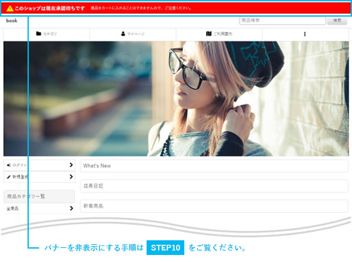Click the person icon beside マイページ
The width and height of the screenshot is (352, 262).
pos(123,34)
